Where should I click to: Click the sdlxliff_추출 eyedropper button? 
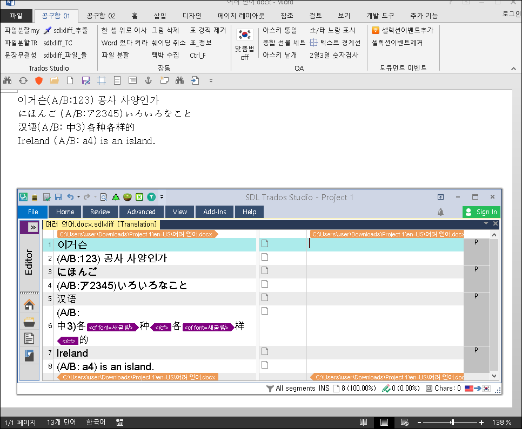pos(66,30)
